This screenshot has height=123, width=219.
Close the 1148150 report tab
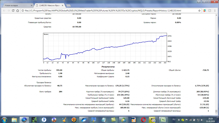pos(62,5)
